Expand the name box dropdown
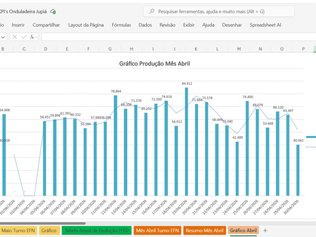Viewport: 316px width, 237px height. (x=3, y=37)
